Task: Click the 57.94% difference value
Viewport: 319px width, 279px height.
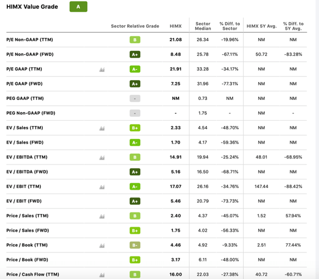Action: pyautogui.click(x=293, y=216)
